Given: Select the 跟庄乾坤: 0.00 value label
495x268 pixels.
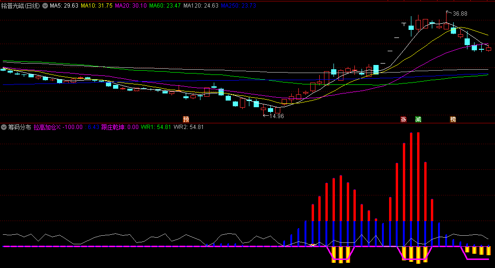Looking at the screenshot, I should point(120,128).
